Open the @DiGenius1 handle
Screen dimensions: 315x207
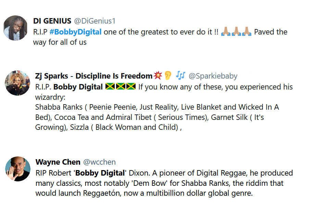(x=95, y=21)
